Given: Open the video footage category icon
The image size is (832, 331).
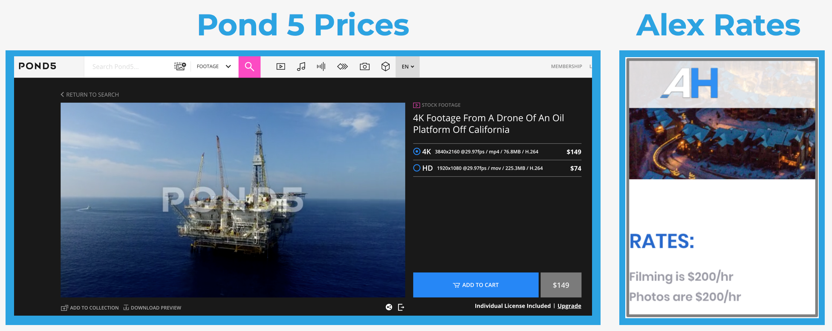Looking at the screenshot, I should pos(280,67).
